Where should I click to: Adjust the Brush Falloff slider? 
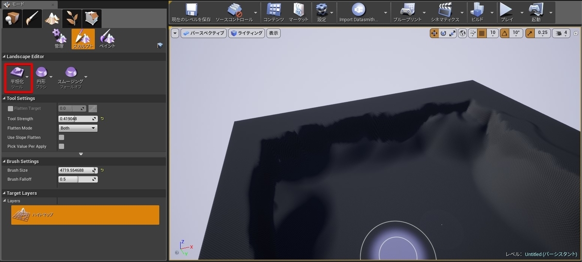[78, 179]
